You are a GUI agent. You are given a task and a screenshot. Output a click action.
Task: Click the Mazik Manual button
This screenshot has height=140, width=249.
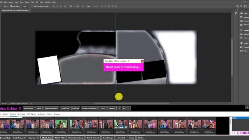[93, 138]
